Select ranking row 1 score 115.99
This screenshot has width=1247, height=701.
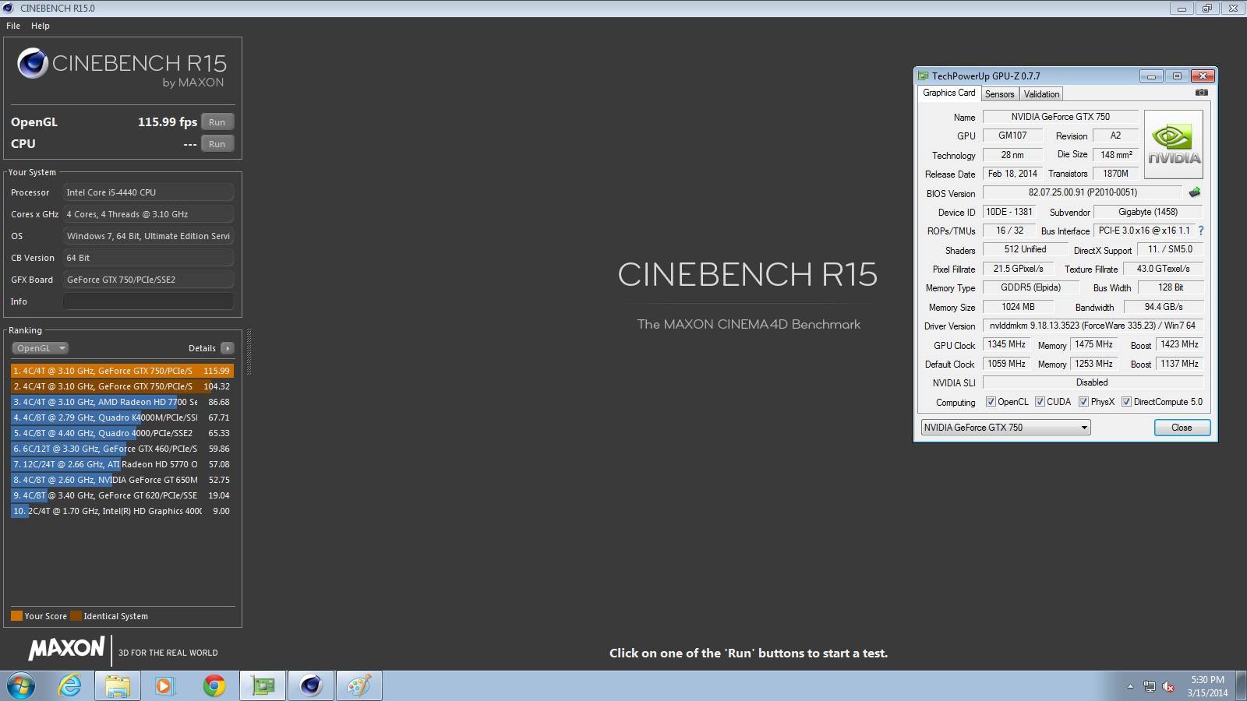pos(122,371)
